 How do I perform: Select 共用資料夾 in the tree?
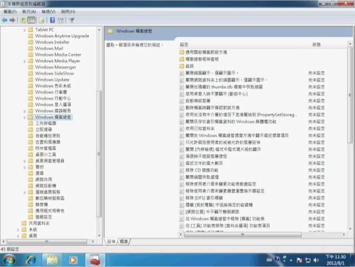coord(39,223)
